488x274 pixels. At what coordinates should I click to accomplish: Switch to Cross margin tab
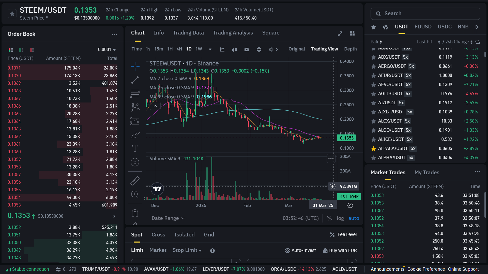[x=158, y=235]
